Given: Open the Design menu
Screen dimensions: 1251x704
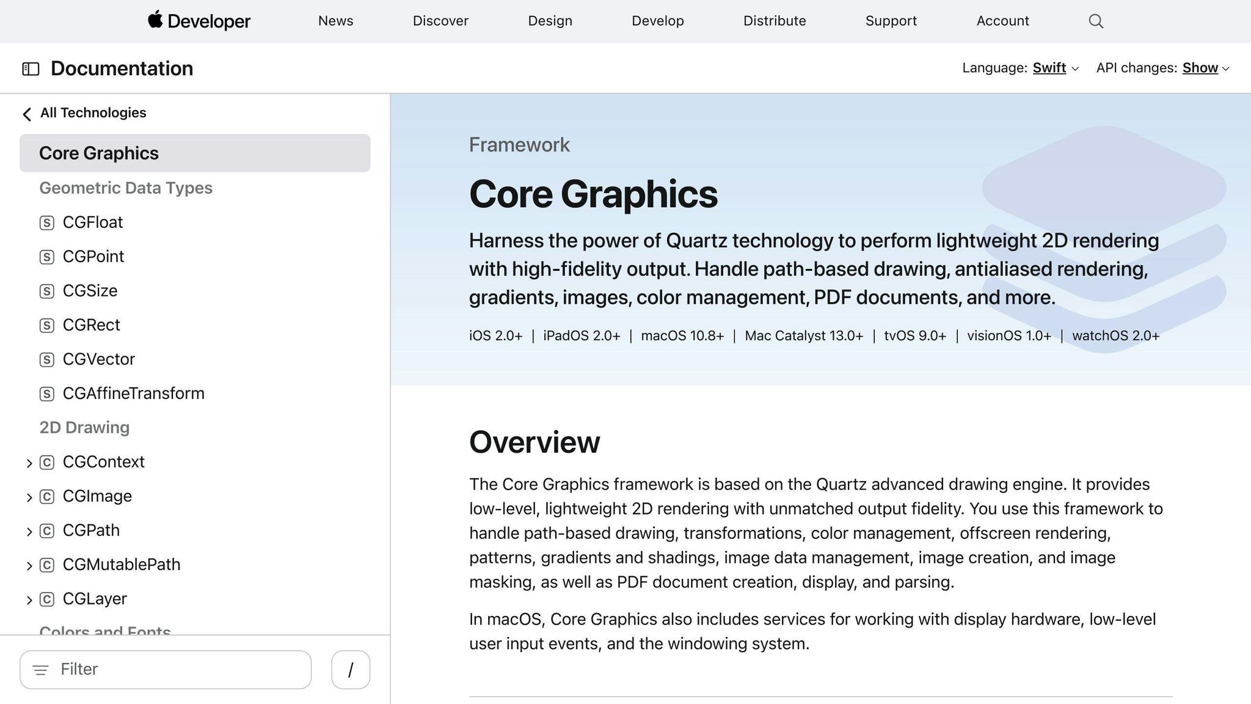Looking at the screenshot, I should click(550, 21).
